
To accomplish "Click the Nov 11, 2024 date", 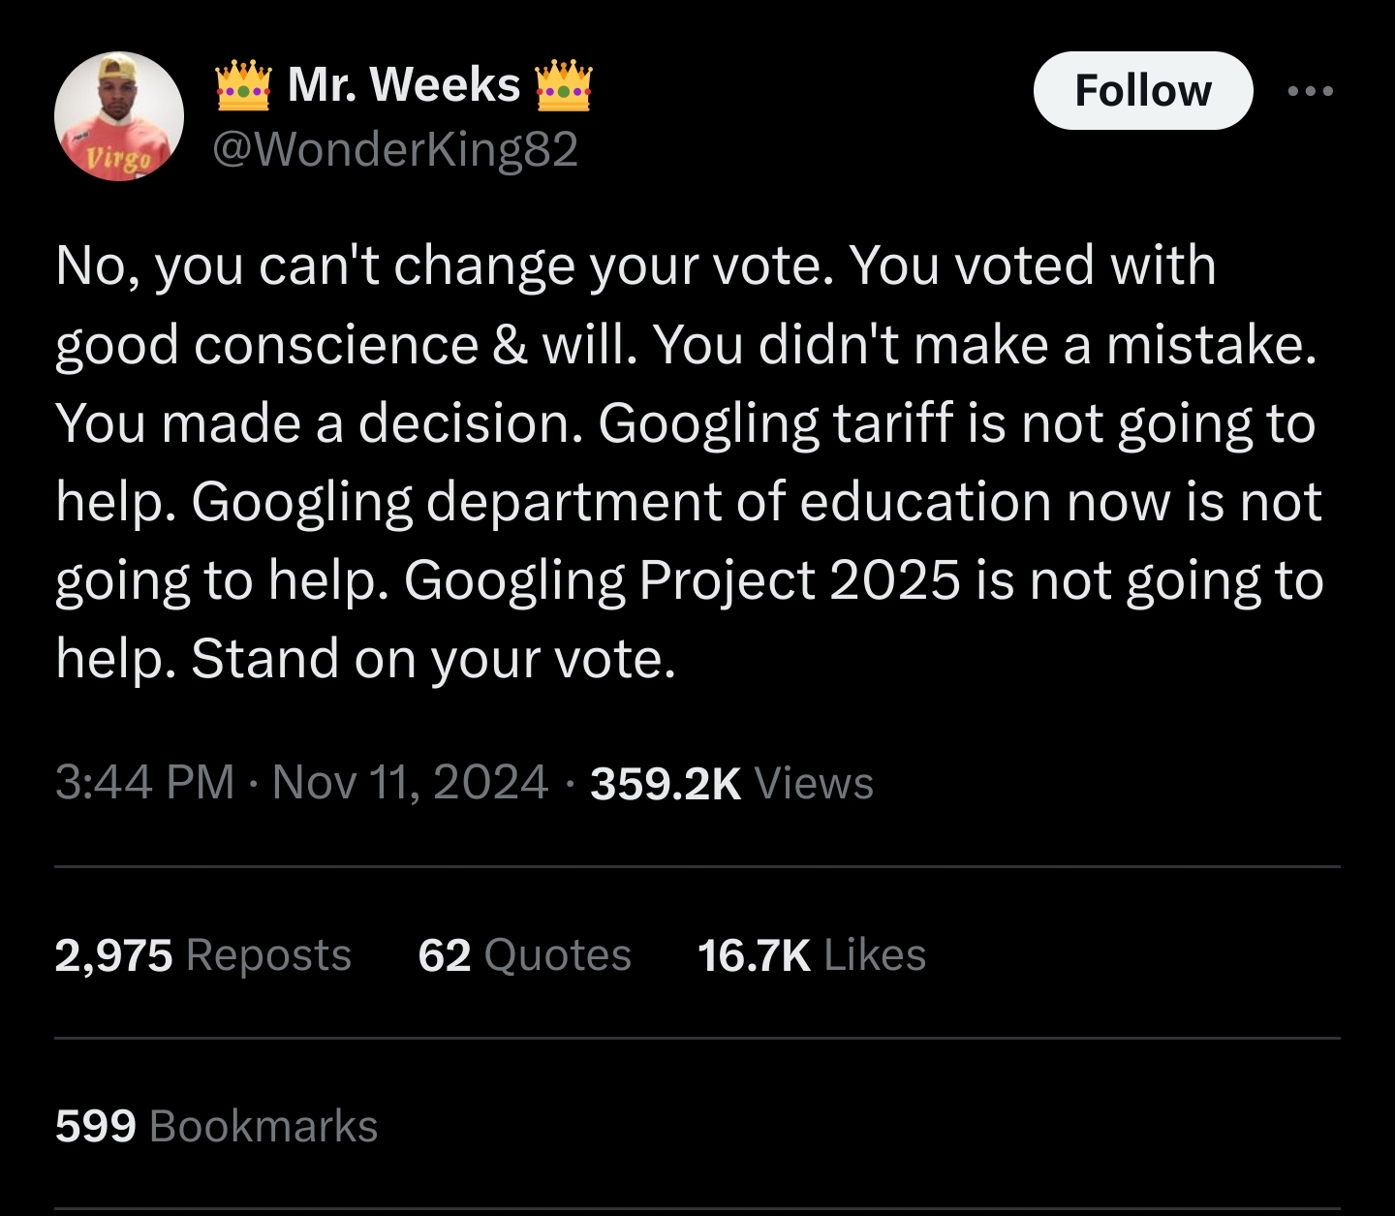I will (410, 782).
